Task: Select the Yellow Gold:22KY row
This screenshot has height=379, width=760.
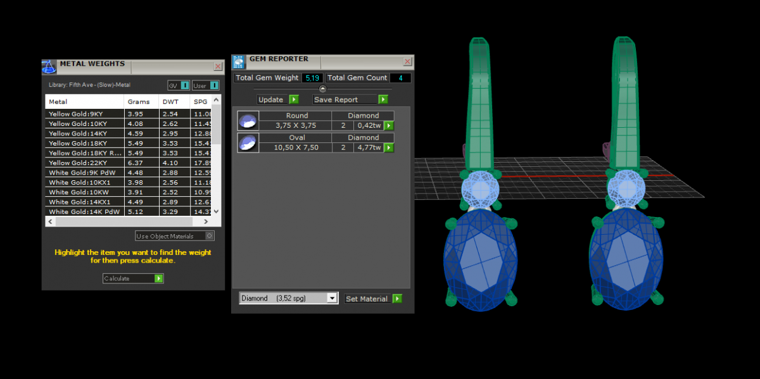Action: pos(128,163)
